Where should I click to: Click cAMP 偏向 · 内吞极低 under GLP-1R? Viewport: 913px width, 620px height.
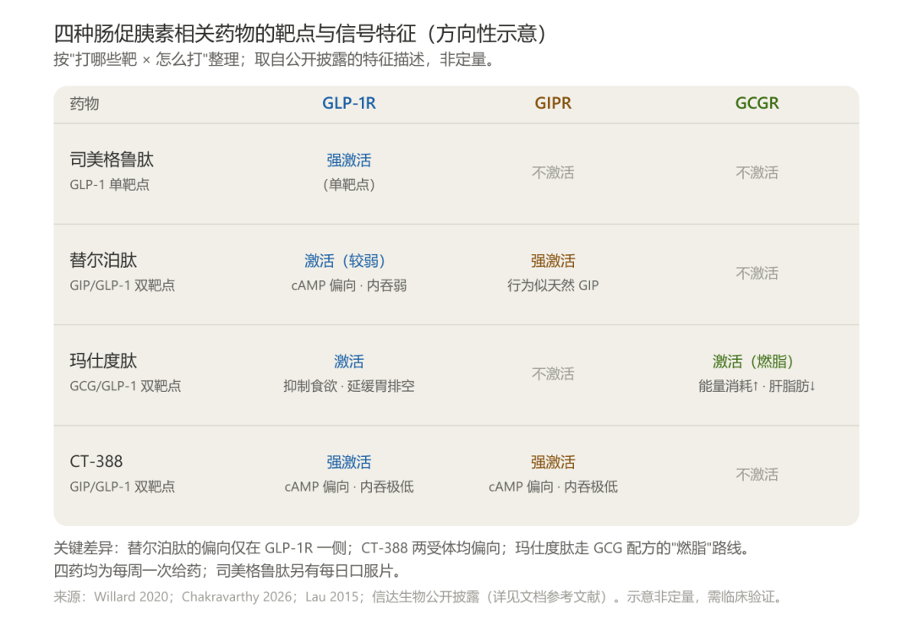click(x=349, y=487)
